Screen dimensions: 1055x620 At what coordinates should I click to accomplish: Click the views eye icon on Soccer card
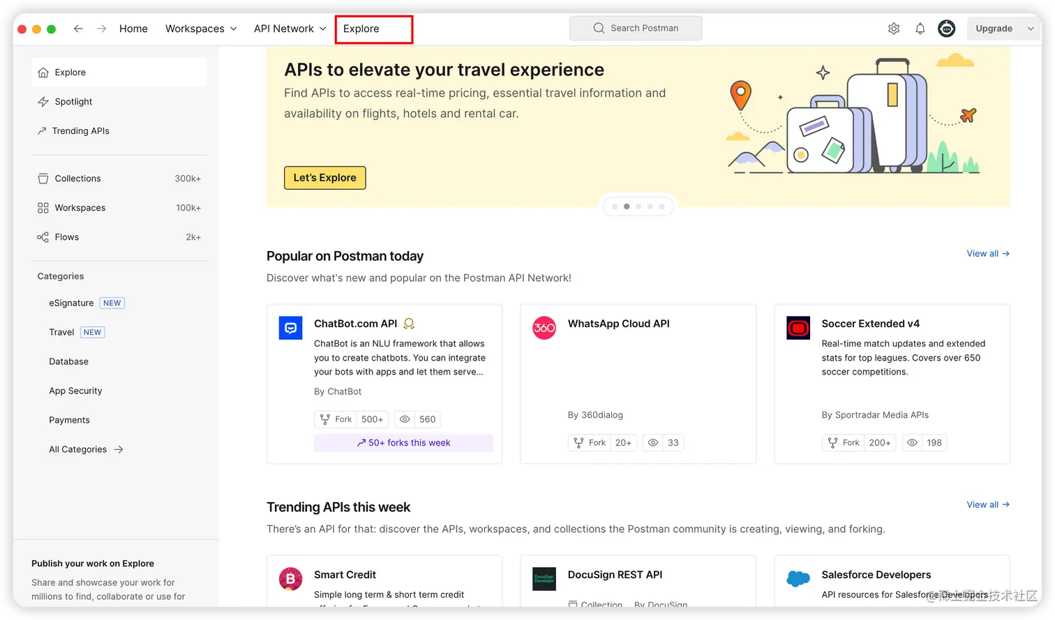tap(912, 443)
